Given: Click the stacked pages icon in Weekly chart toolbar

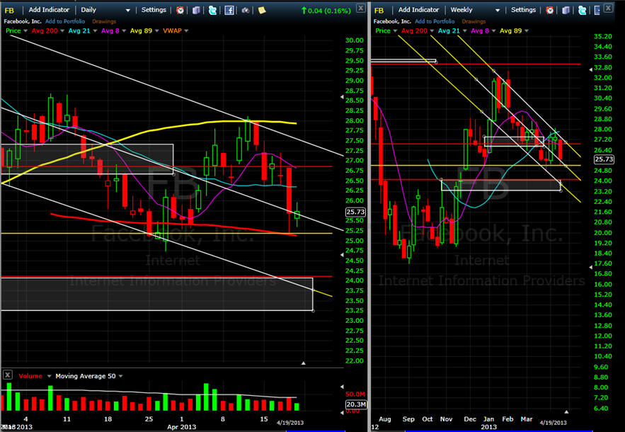Looking at the screenshot, I should [566, 11].
